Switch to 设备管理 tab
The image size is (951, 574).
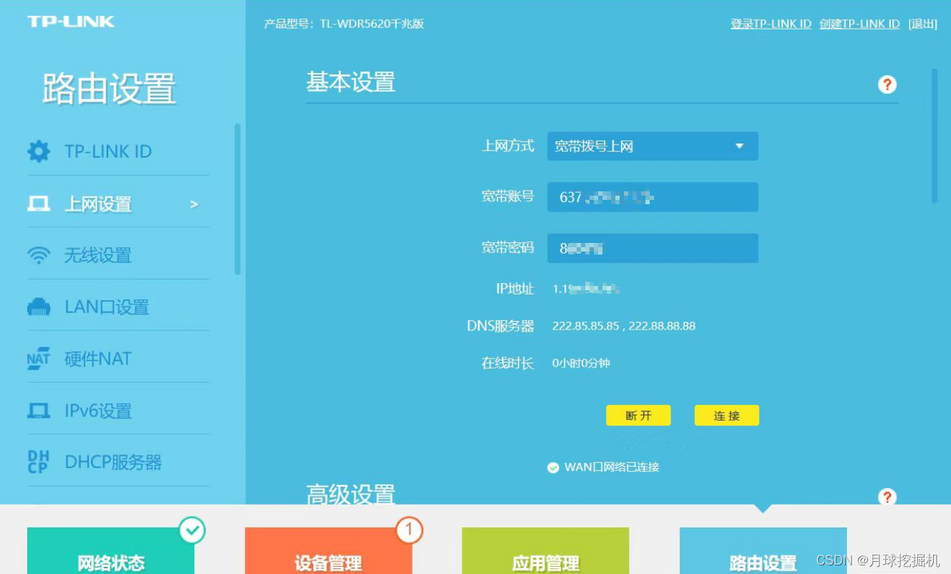[328, 551]
